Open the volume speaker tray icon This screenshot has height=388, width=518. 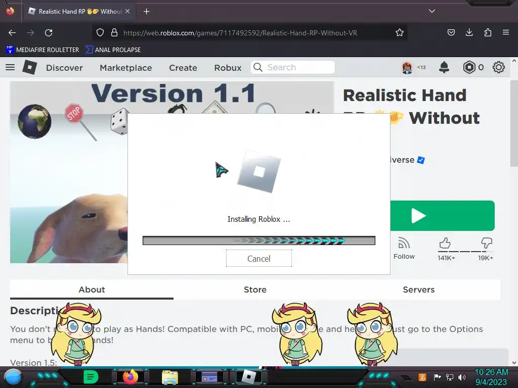[462, 377]
